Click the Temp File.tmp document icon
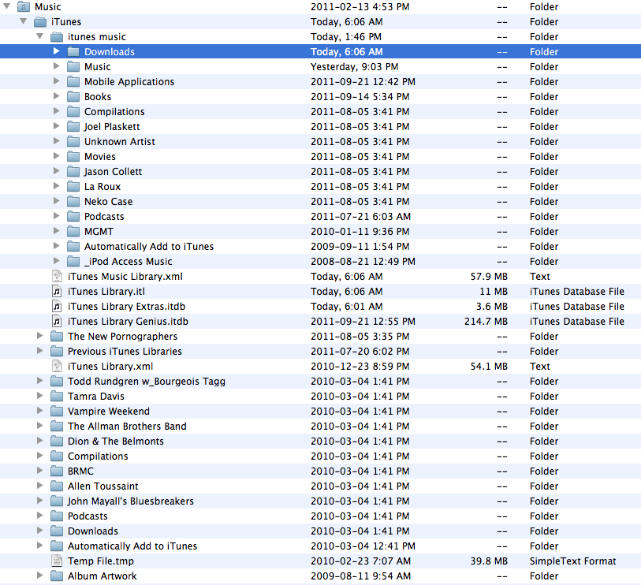641x585 pixels. [57, 561]
